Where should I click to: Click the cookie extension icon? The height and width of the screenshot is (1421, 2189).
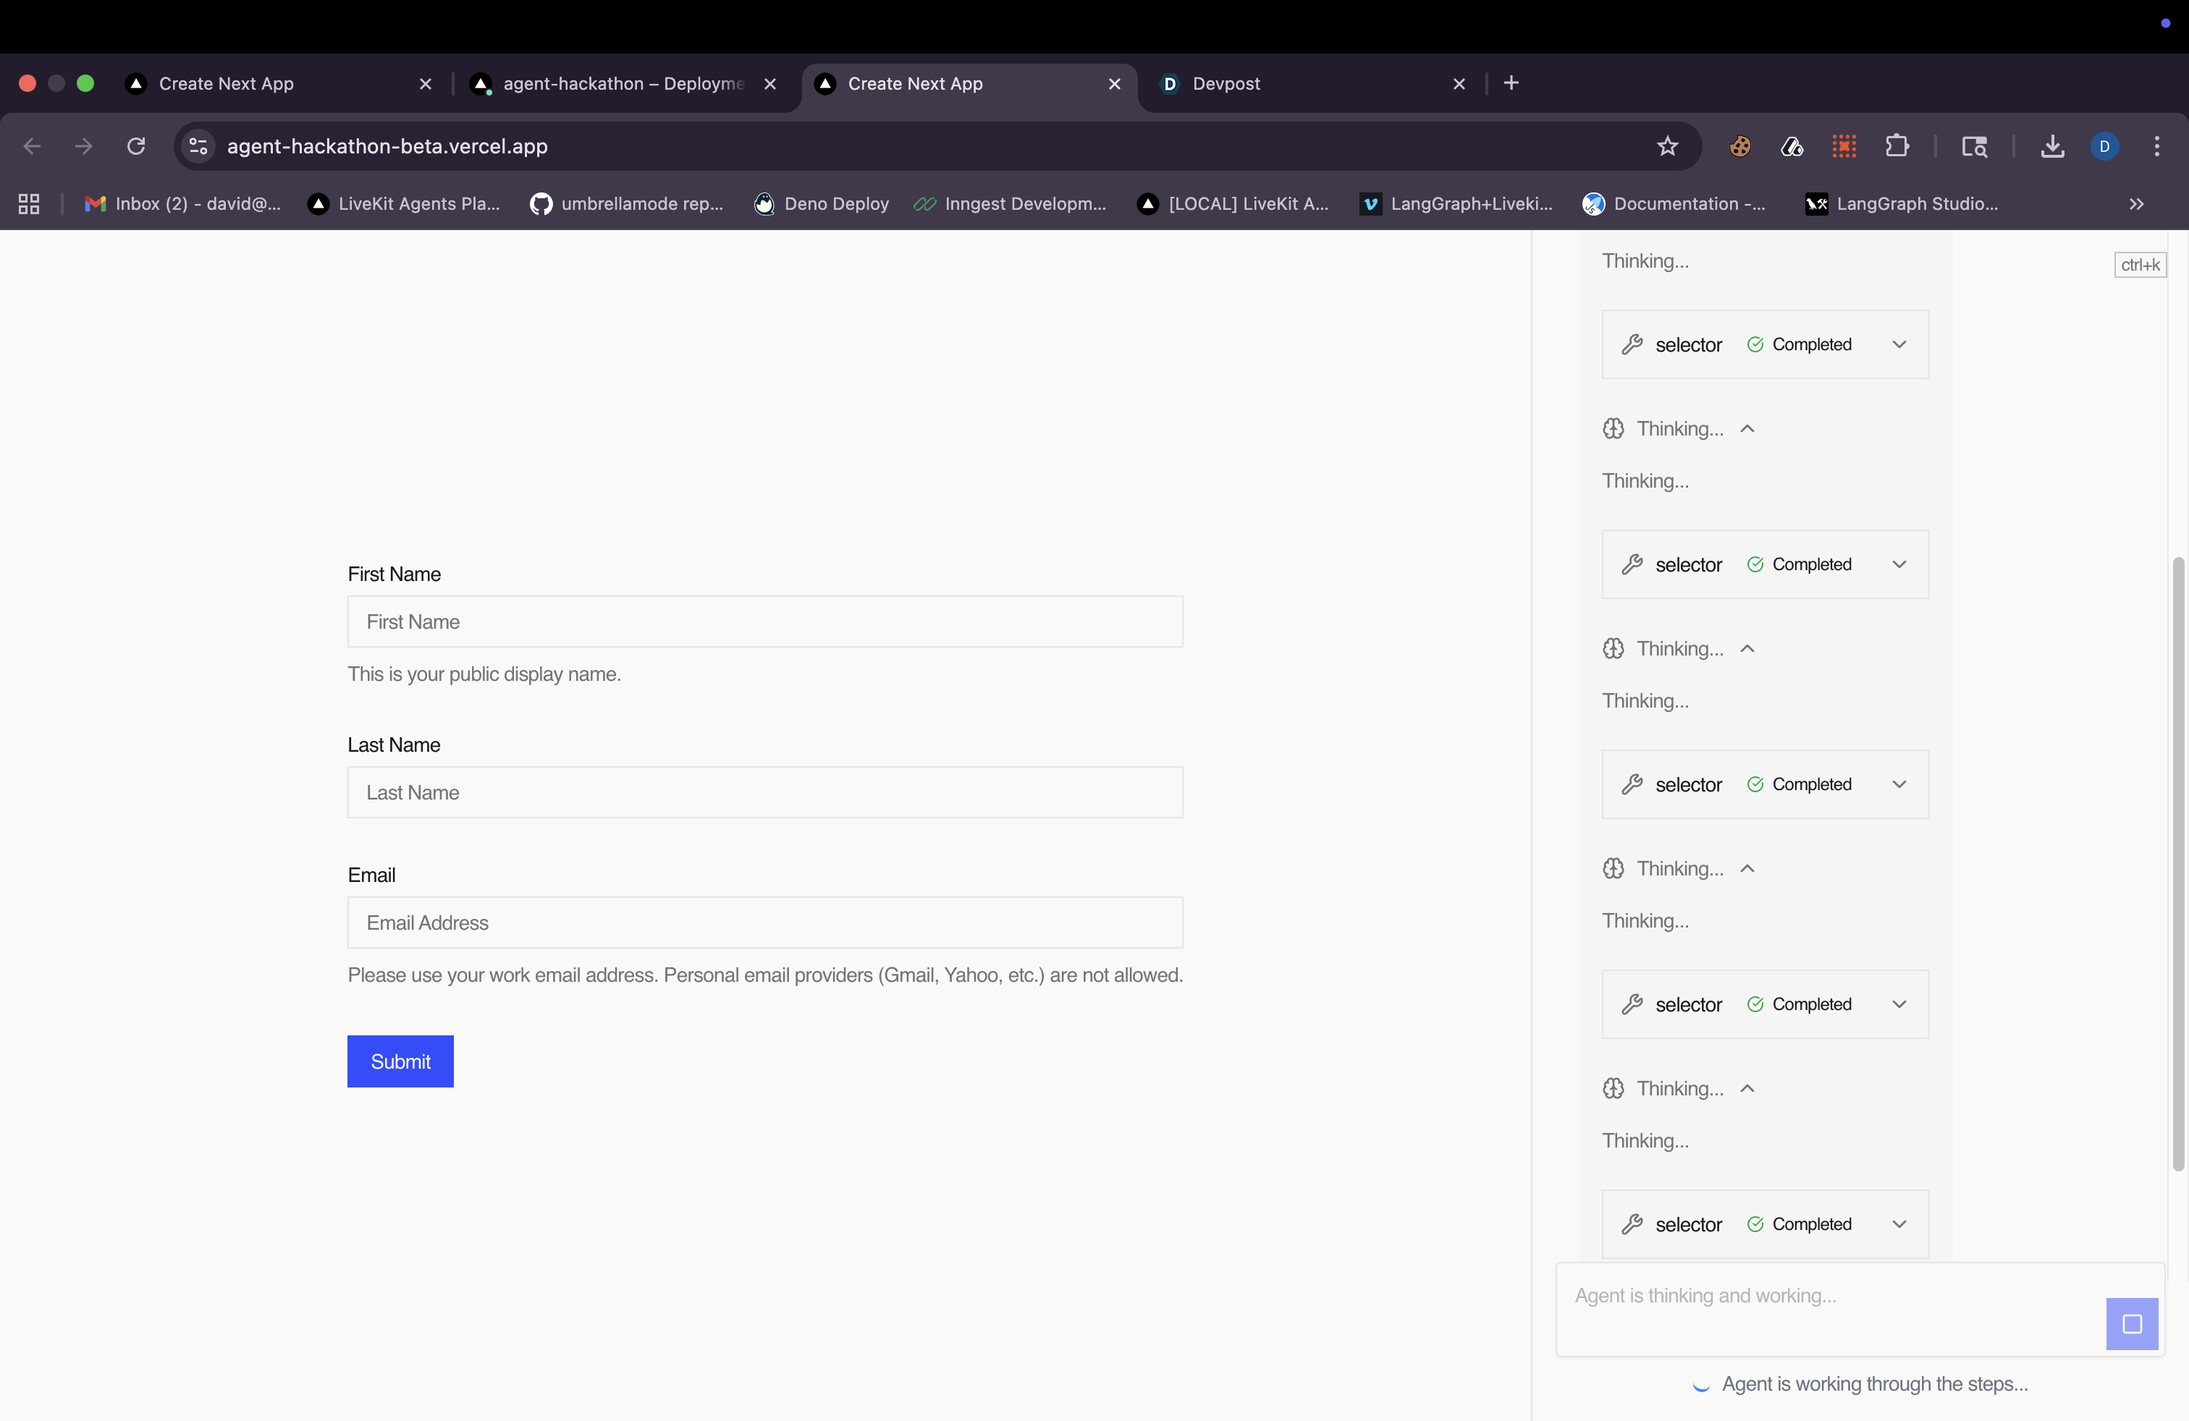1739,146
